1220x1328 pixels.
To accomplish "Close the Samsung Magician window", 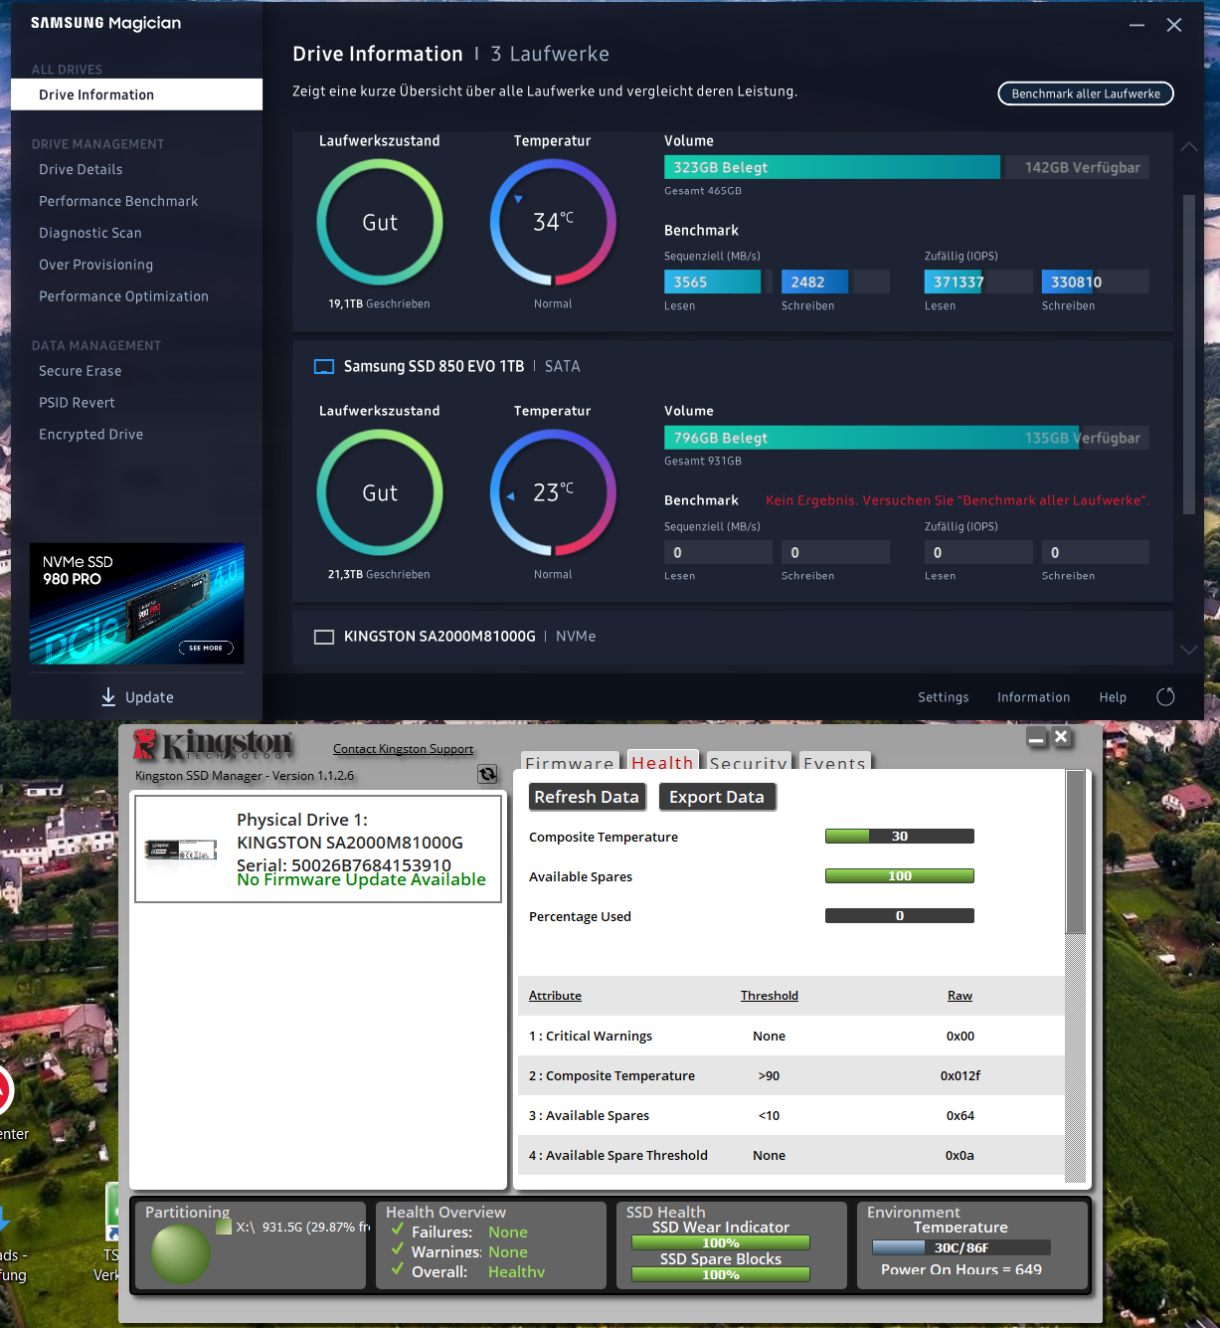I will pos(1174,25).
